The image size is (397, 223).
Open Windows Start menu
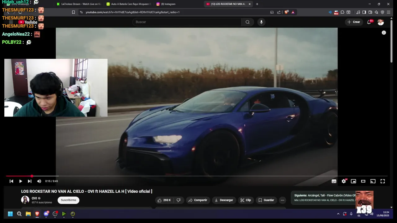click(x=10, y=214)
